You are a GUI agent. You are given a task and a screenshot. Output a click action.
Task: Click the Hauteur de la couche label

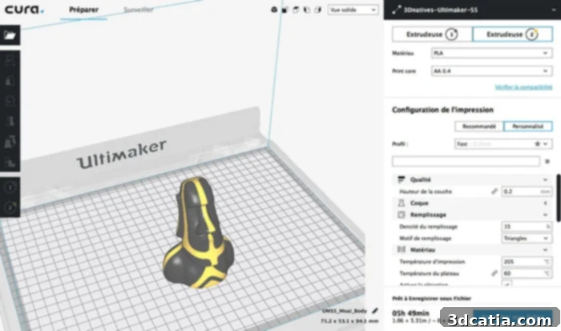[x=426, y=192]
